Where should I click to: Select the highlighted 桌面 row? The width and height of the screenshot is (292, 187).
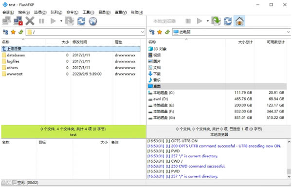[217, 86]
